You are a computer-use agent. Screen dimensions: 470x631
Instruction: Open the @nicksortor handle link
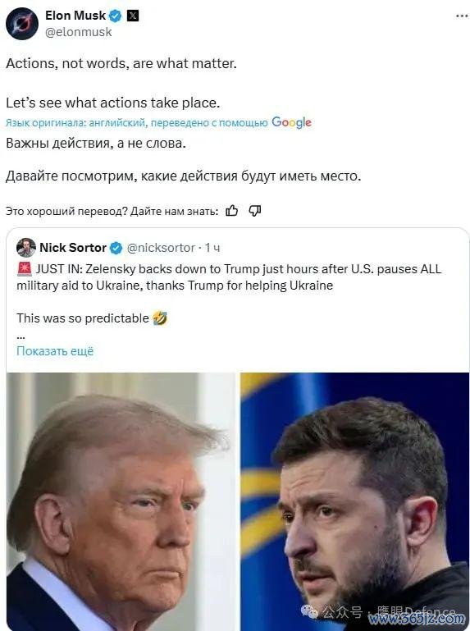(161, 248)
